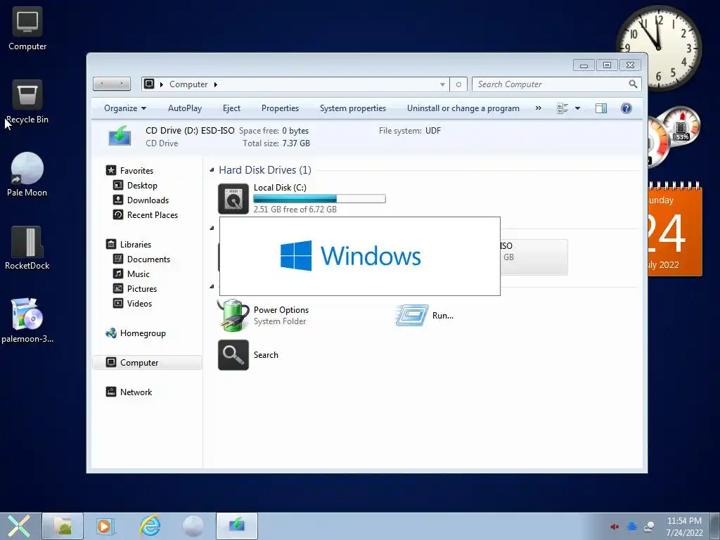The height and width of the screenshot is (540, 720).
Task: Open the Organize dropdown menu
Action: click(x=125, y=108)
